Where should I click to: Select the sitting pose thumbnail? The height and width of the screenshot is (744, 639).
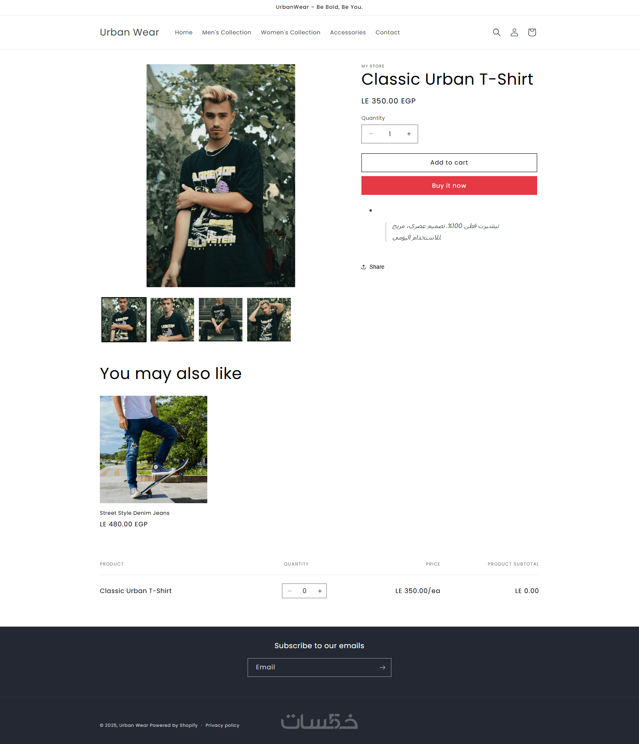tap(220, 319)
